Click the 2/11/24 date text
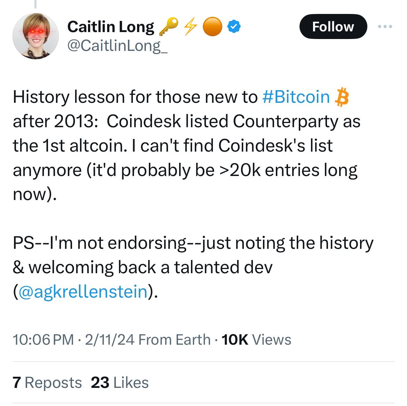Image resolution: width=407 pixels, height=406 pixels. [110, 340]
